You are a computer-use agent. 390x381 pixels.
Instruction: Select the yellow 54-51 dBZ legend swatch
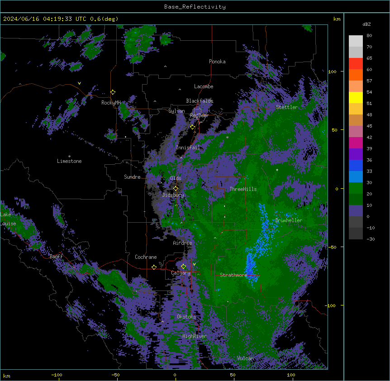pyautogui.click(x=356, y=97)
